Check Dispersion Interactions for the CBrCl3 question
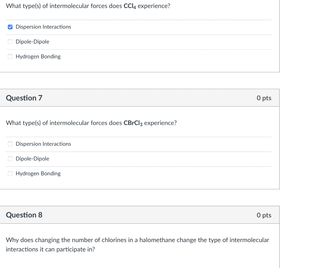This screenshot has width=309, height=268. coord(10,144)
